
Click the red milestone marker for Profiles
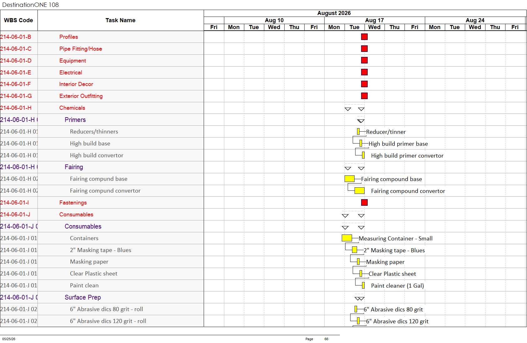(x=364, y=37)
